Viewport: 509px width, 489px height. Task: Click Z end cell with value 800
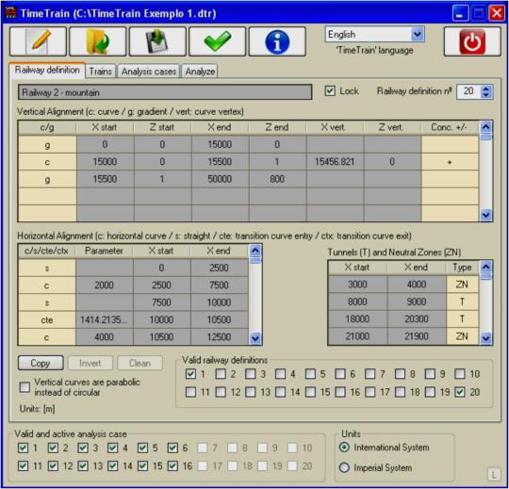tap(277, 179)
